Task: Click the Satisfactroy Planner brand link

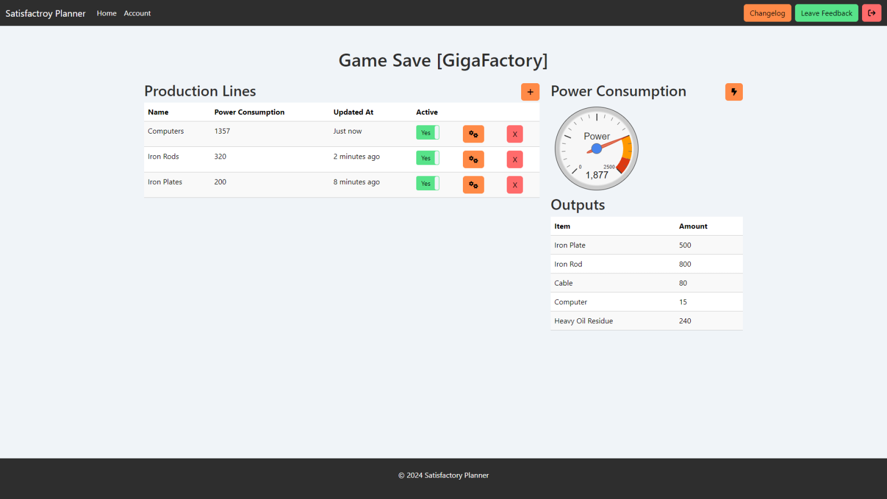Action: (x=45, y=13)
